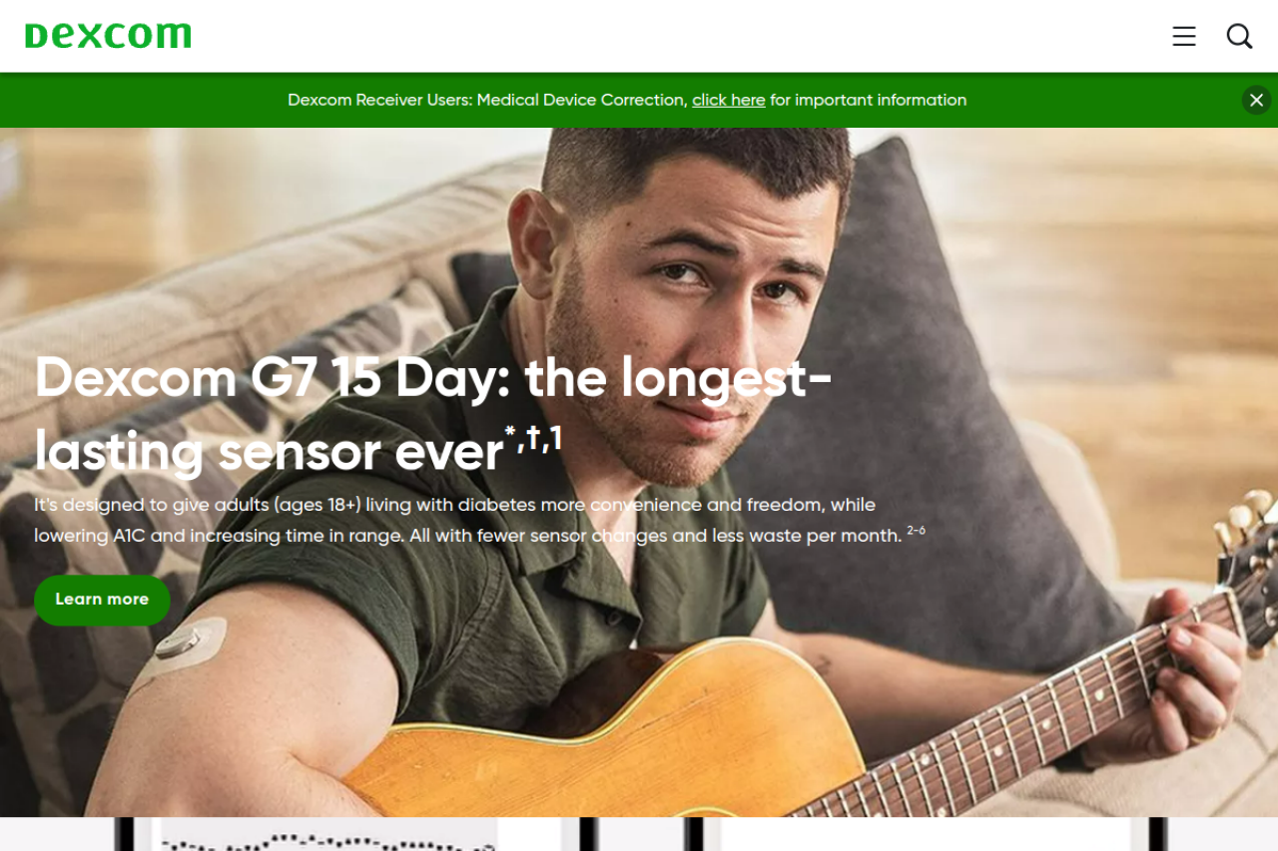The width and height of the screenshot is (1278, 851).
Task: Open the hamburger navigation menu
Action: point(1184,36)
